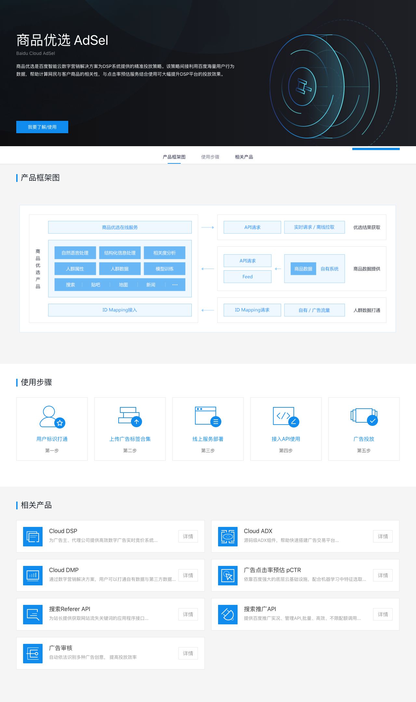Click 详情 for Cloud DSP
Viewport: 416px width, 702px height.
coord(188,536)
